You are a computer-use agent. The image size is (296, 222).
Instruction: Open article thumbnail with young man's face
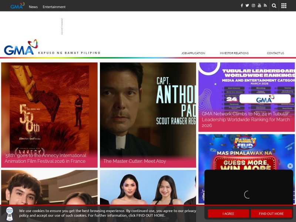(49, 187)
